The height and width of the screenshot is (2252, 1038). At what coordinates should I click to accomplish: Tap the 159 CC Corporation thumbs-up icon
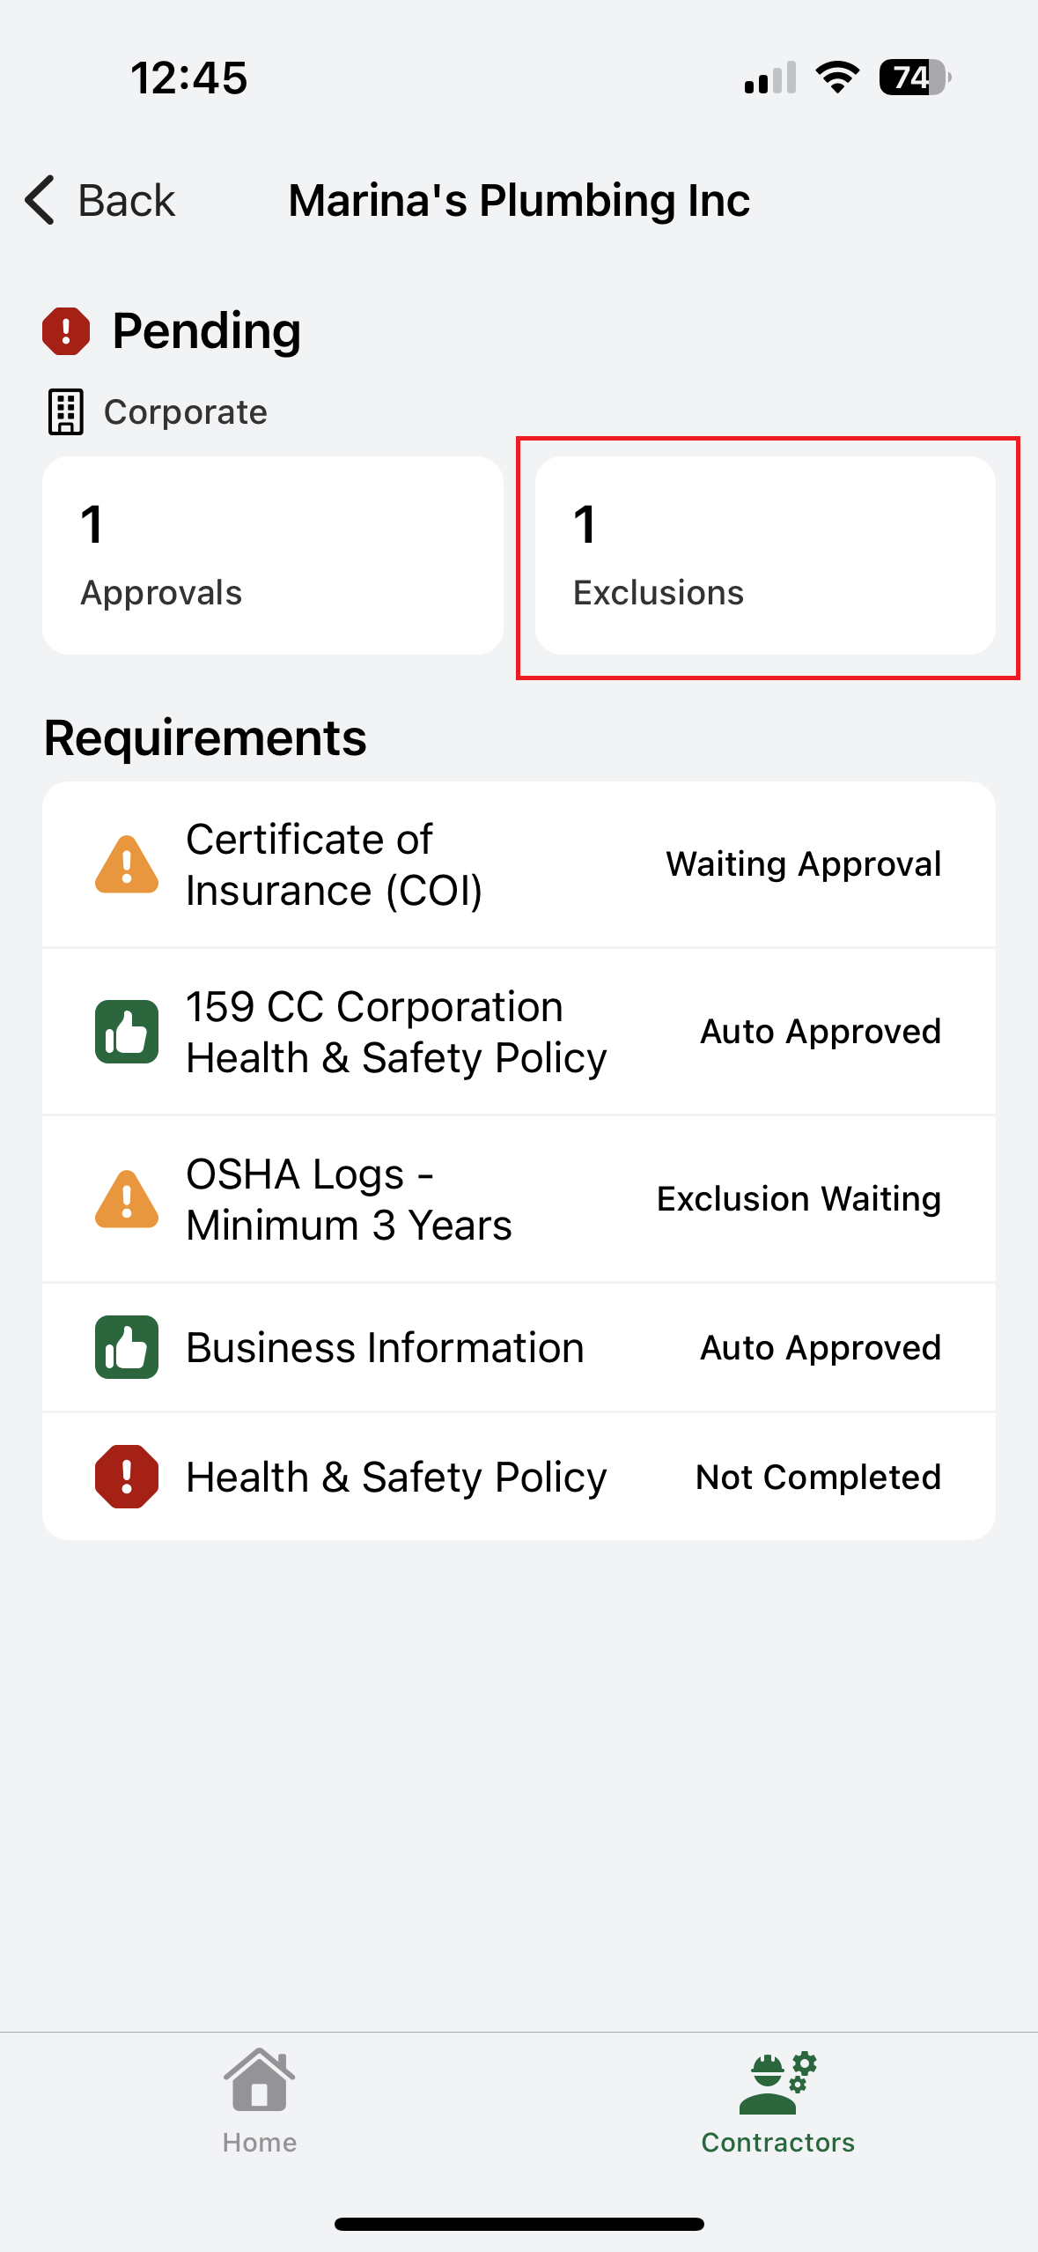pyautogui.click(x=127, y=1032)
